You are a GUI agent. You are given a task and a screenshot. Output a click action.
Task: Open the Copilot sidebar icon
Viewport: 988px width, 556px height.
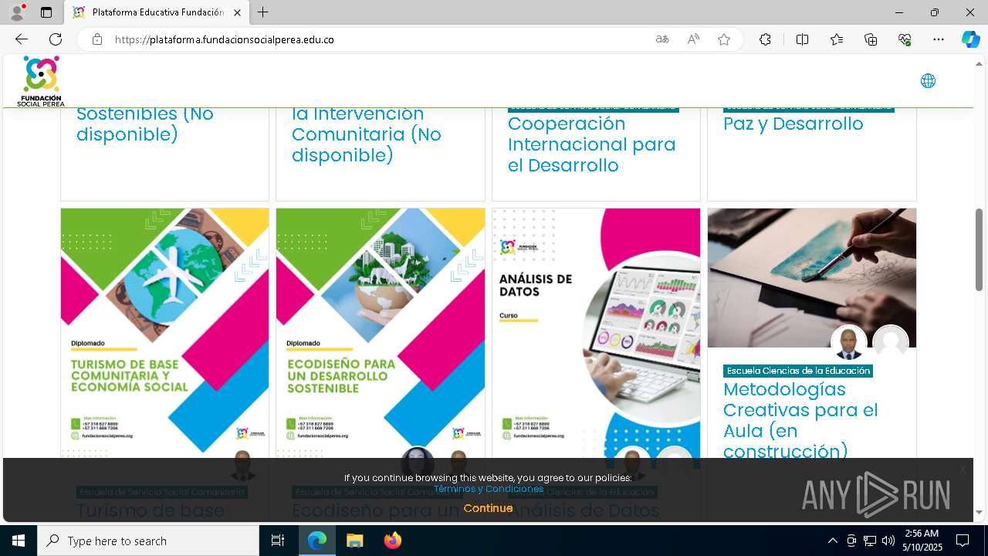(x=970, y=39)
